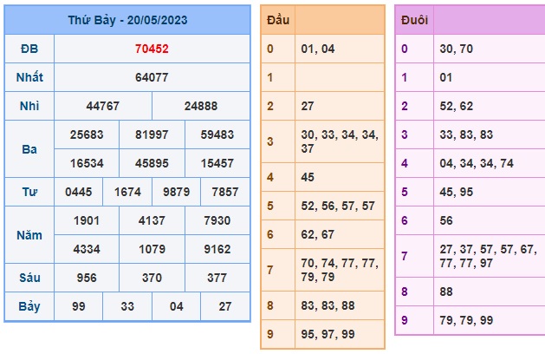Select fourth prize number 7857
Viewport: 545px width, 354px height.
pyautogui.click(x=225, y=192)
